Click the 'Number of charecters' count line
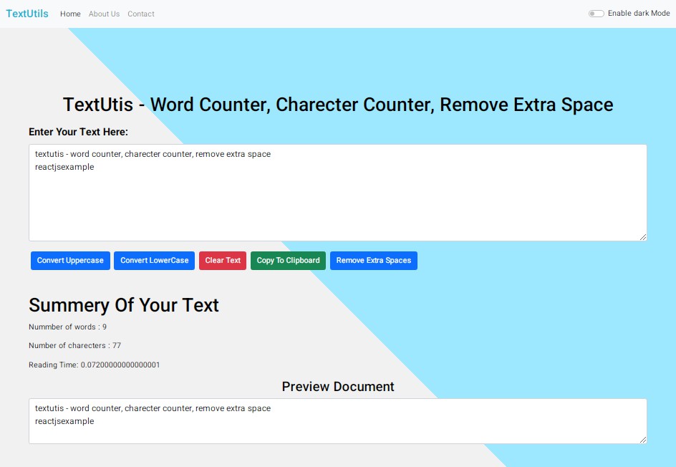The image size is (676, 467). pyautogui.click(x=74, y=345)
